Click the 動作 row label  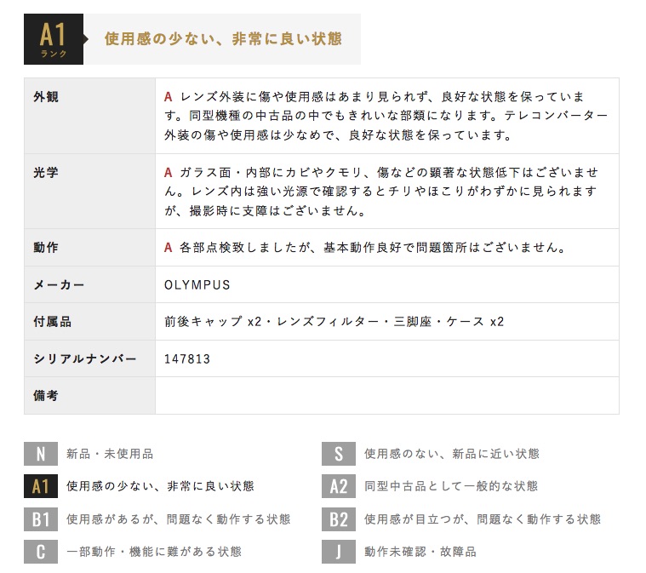pyautogui.click(x=46, y=248)
